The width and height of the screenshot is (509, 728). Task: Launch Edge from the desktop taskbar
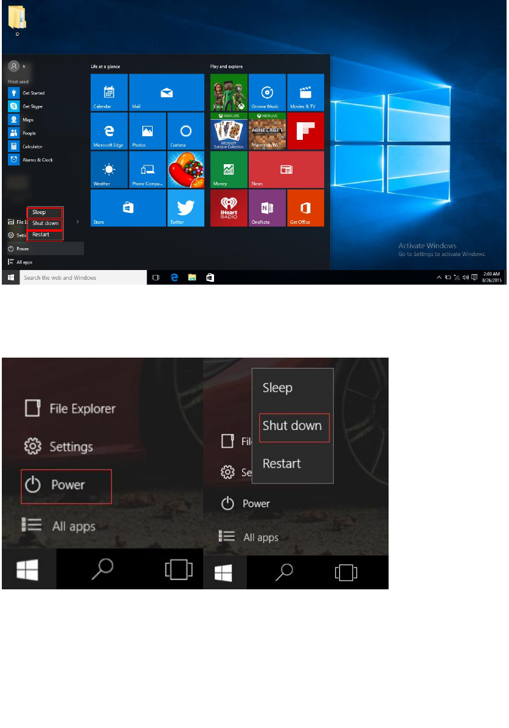pyautogui.click(x=174, y=278)
